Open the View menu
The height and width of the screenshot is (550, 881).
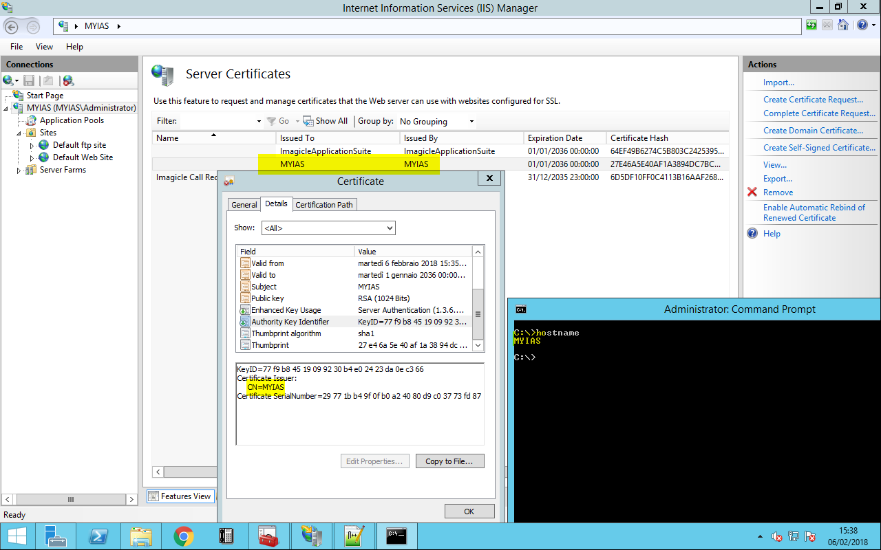pos(44,47)
